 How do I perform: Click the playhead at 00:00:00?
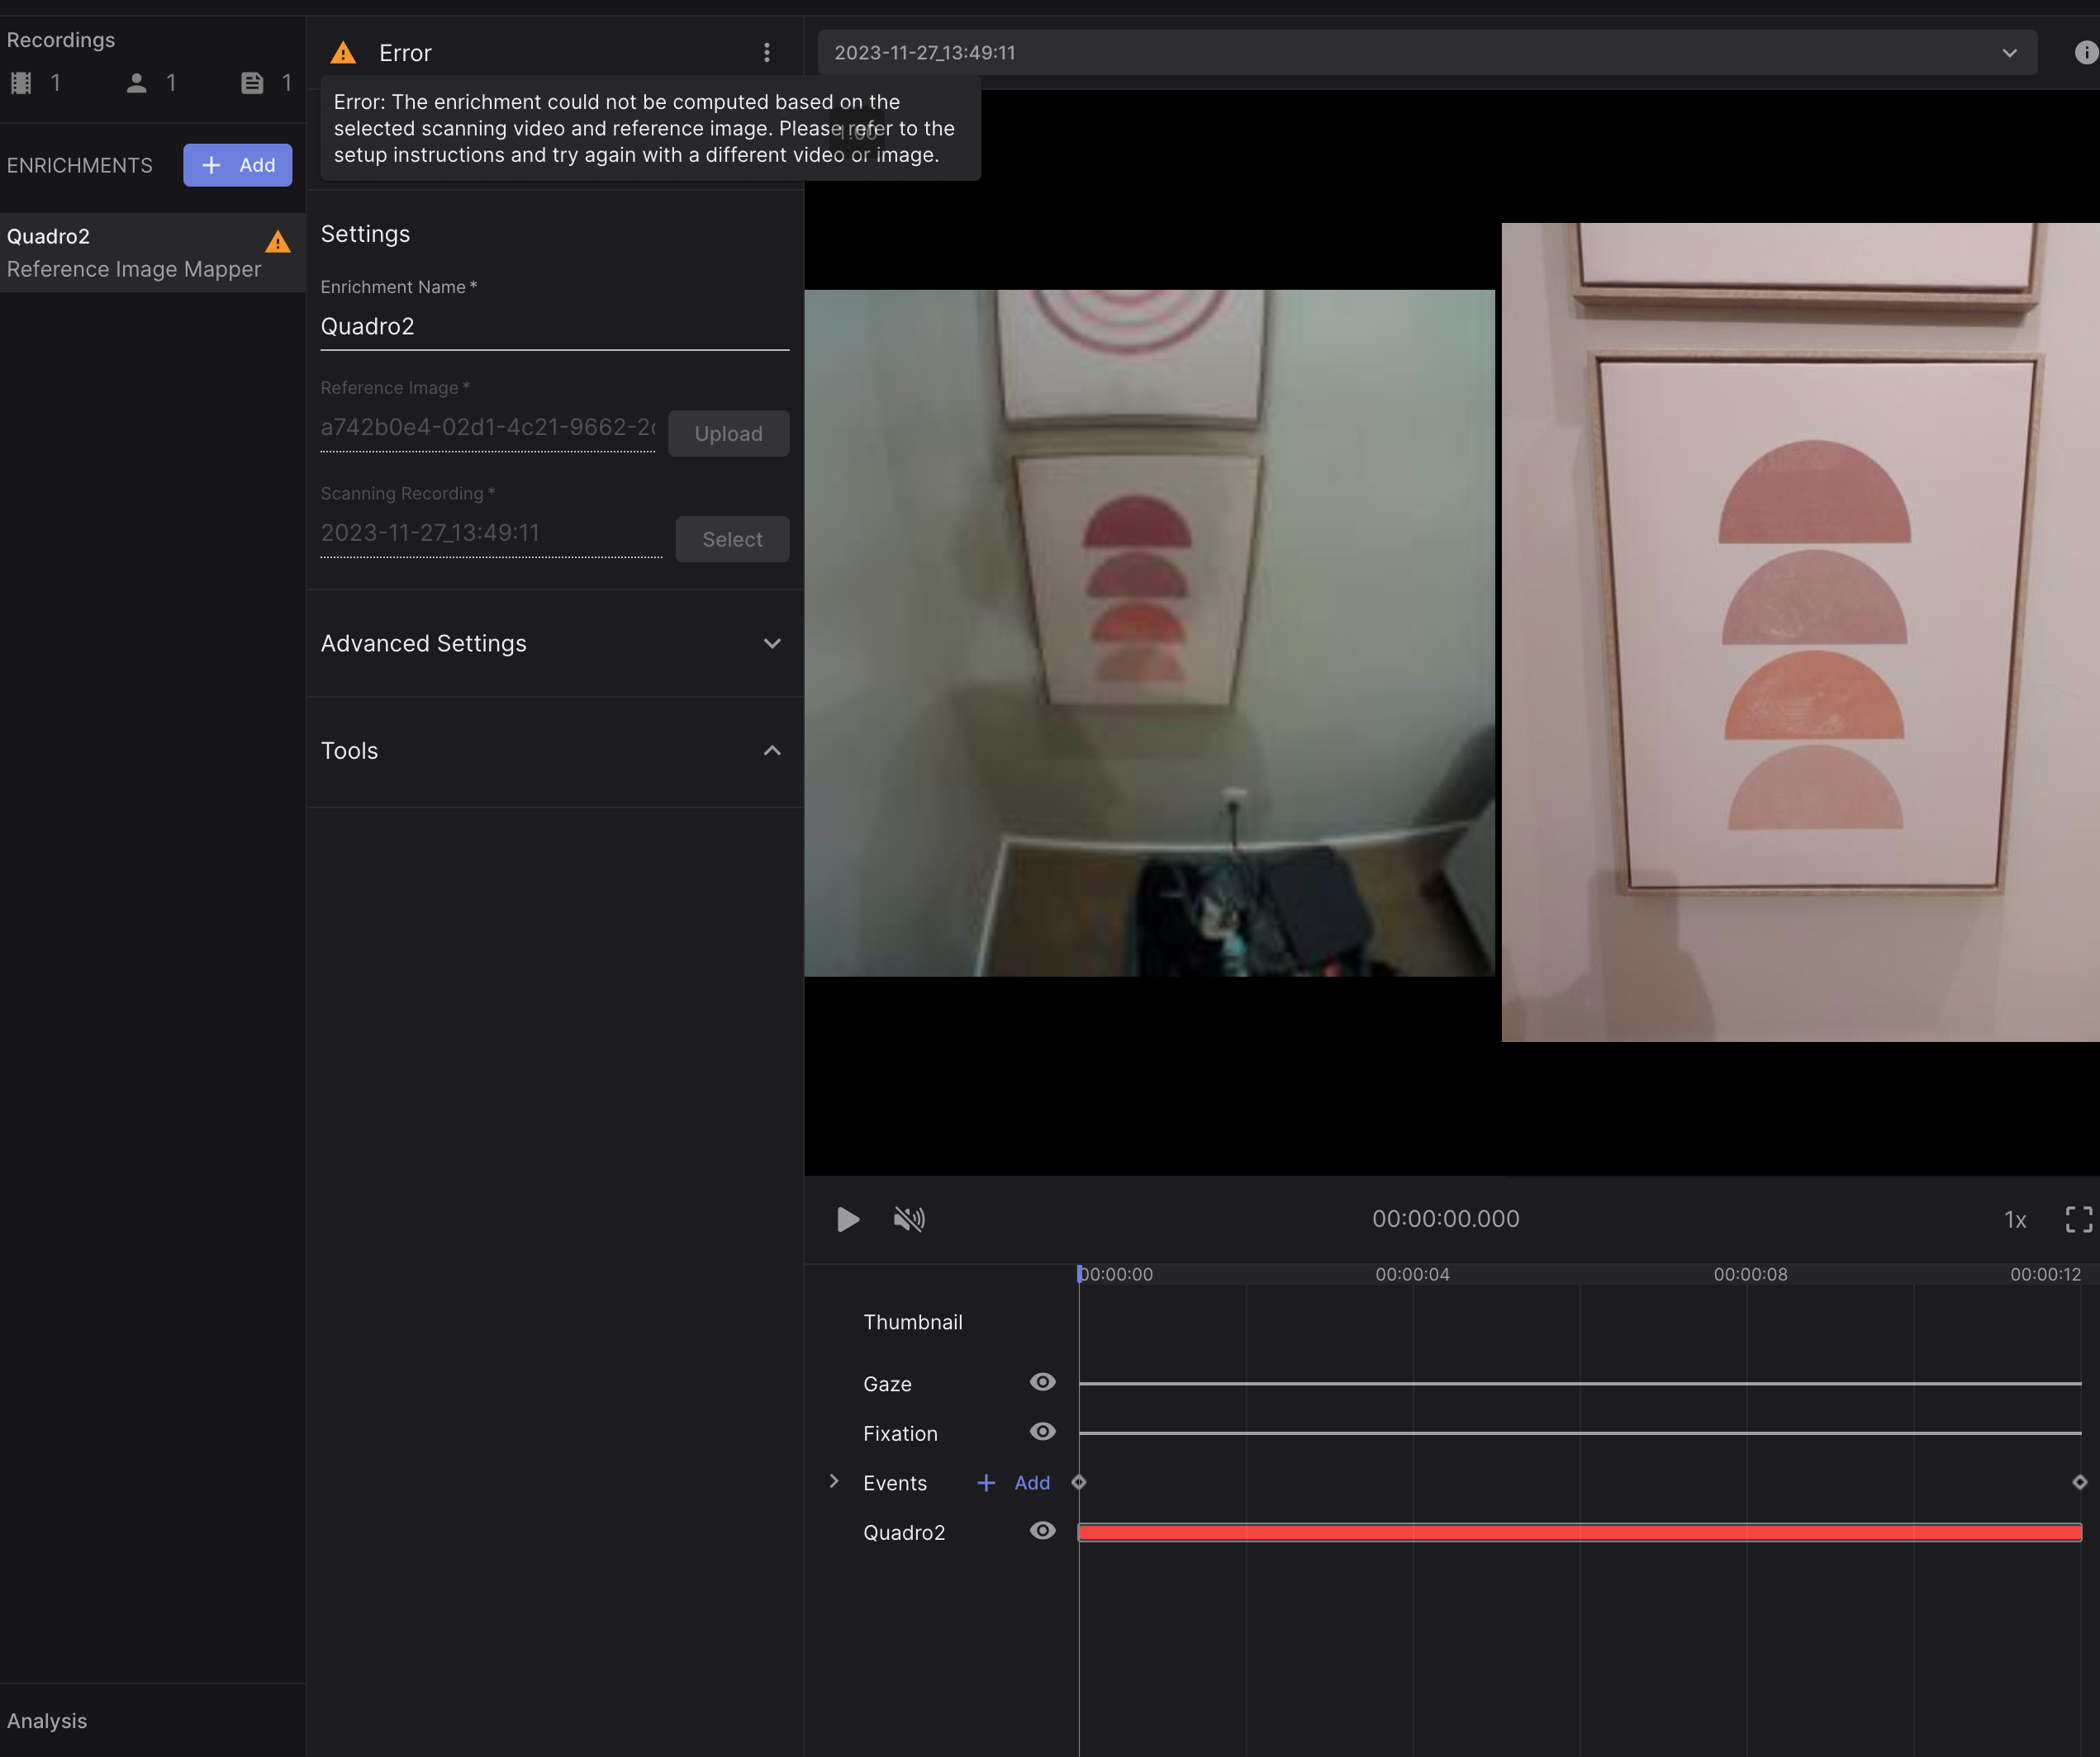click(1080, 1273)
